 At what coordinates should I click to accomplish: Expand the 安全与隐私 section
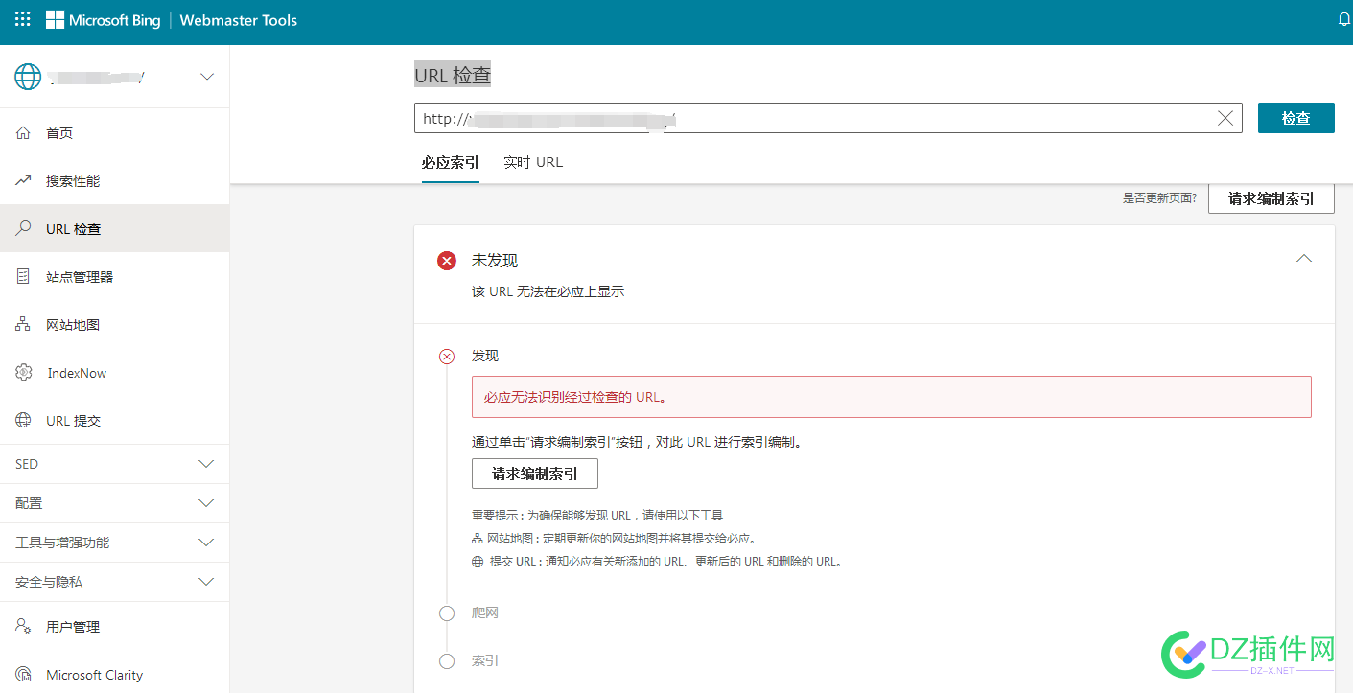click(206, 582)
